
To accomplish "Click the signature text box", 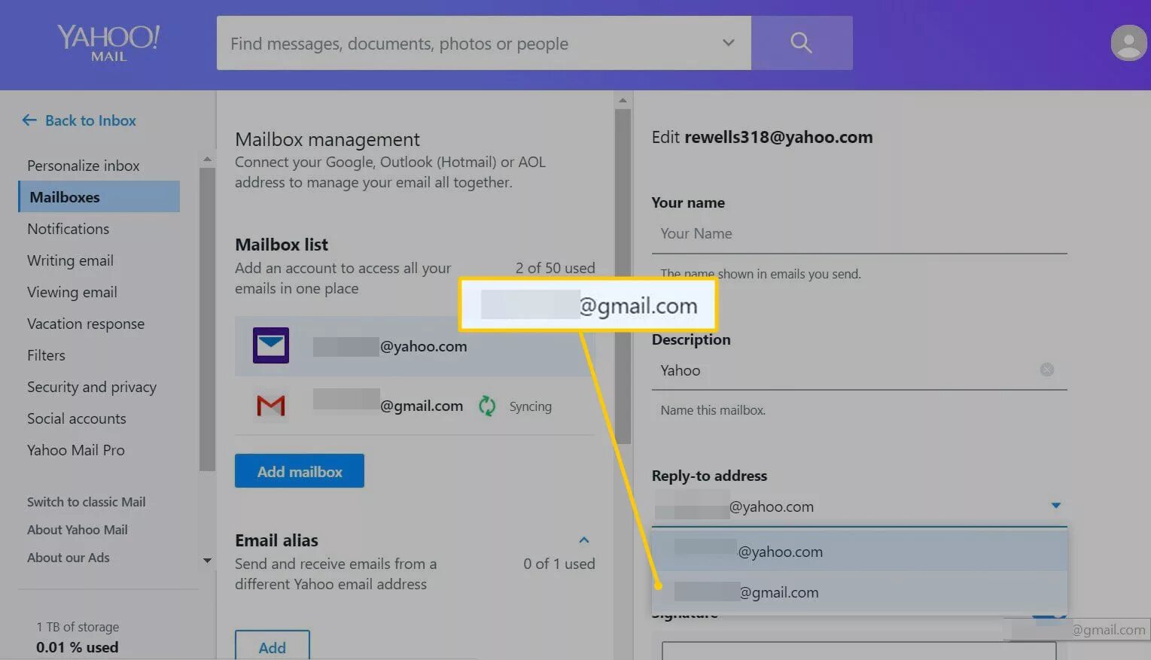I will click(859, 651).
